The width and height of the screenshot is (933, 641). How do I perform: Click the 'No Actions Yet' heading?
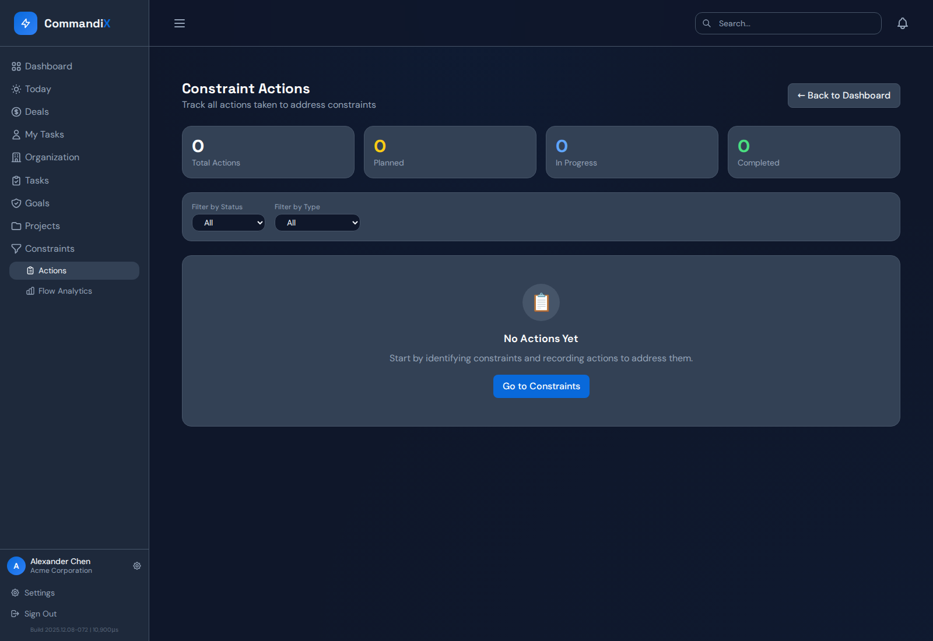click(541, 339)
